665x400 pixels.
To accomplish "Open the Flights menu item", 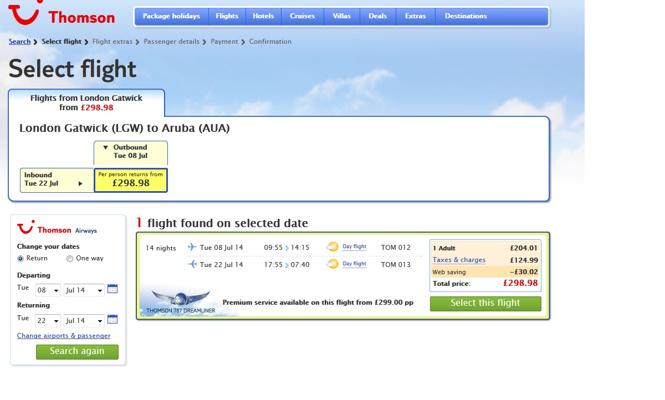I will tap(227, 16).
